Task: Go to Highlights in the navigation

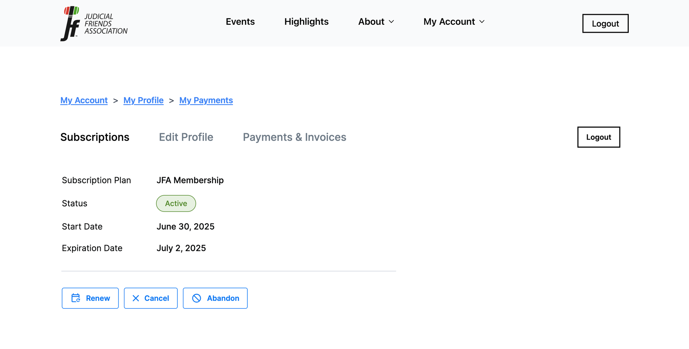Action: pyautogui.click(x=306, y=22)
